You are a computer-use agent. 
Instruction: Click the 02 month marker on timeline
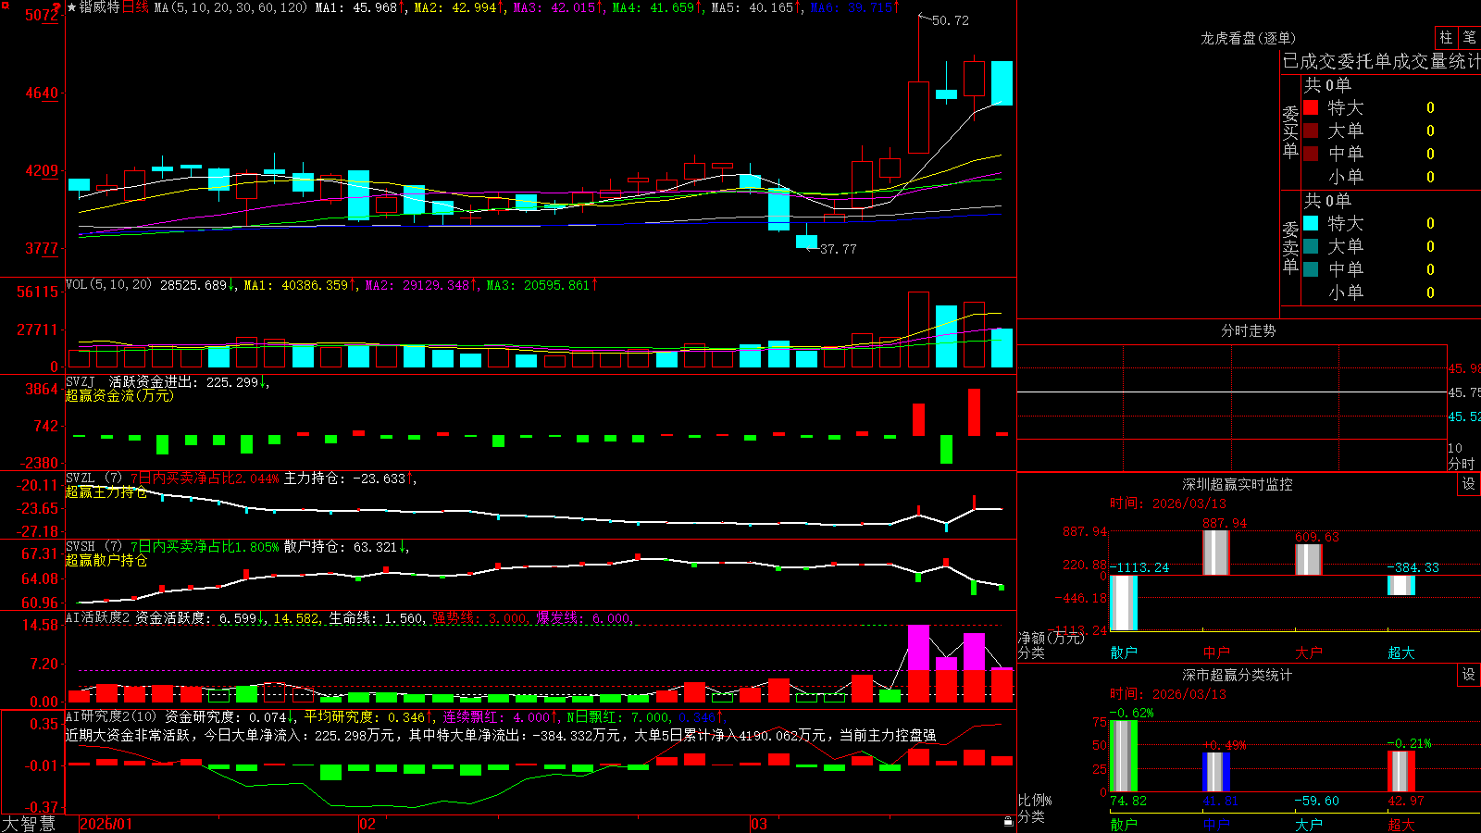[367, 824]
